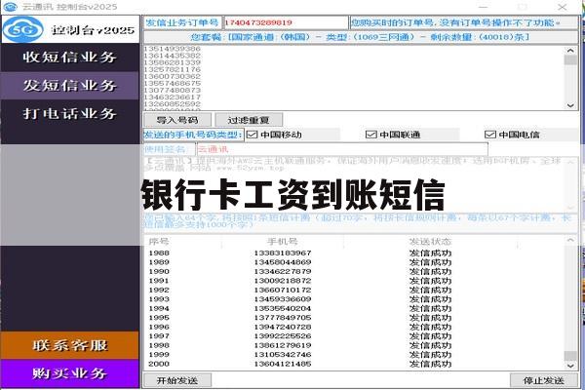Screen dimensions: 585x390
Task: Close the 云通讯 window
Action: [563, 7]
